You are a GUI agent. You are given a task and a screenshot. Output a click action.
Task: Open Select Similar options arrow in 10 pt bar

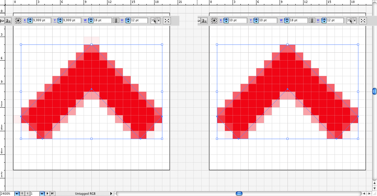355,21
